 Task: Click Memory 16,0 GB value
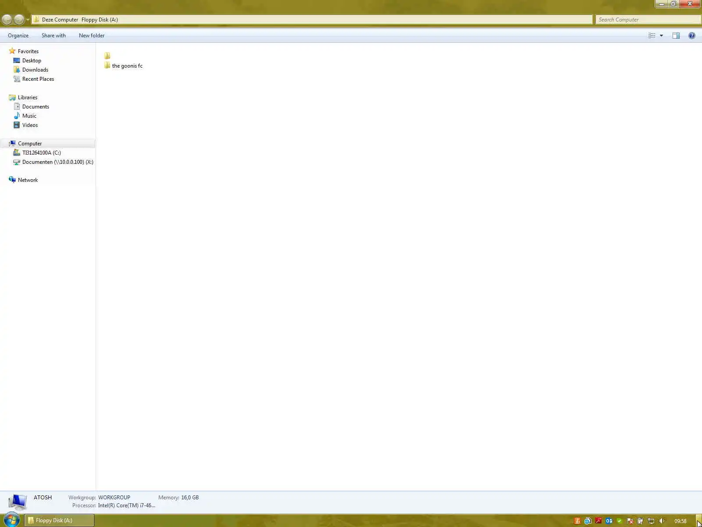pos(190,498)
